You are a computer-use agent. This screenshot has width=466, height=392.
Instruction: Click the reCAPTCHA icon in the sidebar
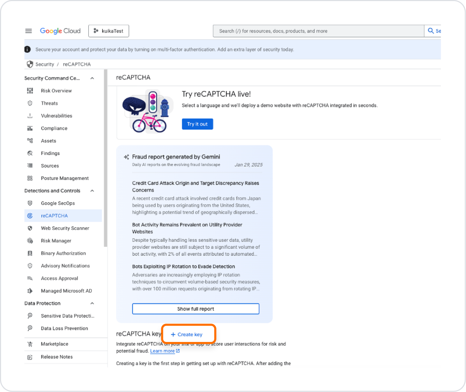[x=30, y=216]
